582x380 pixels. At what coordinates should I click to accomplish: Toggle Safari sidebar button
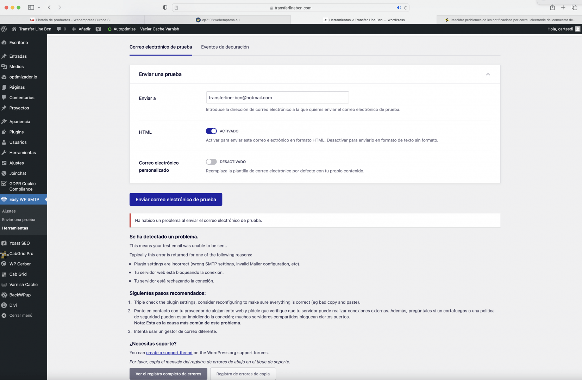[x=31, y=7]
